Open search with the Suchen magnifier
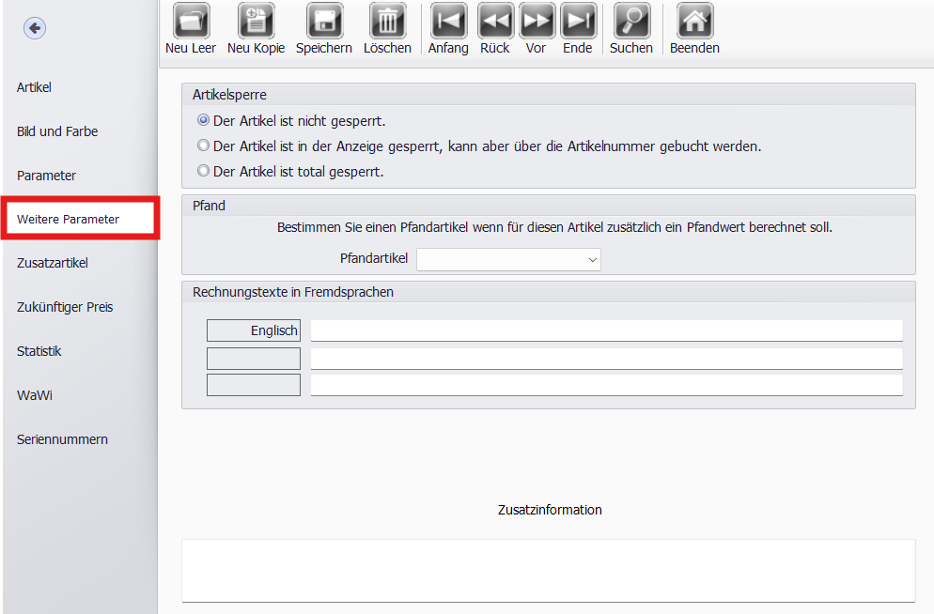Screen dimensions: 934x614 [x=630, y=22]
